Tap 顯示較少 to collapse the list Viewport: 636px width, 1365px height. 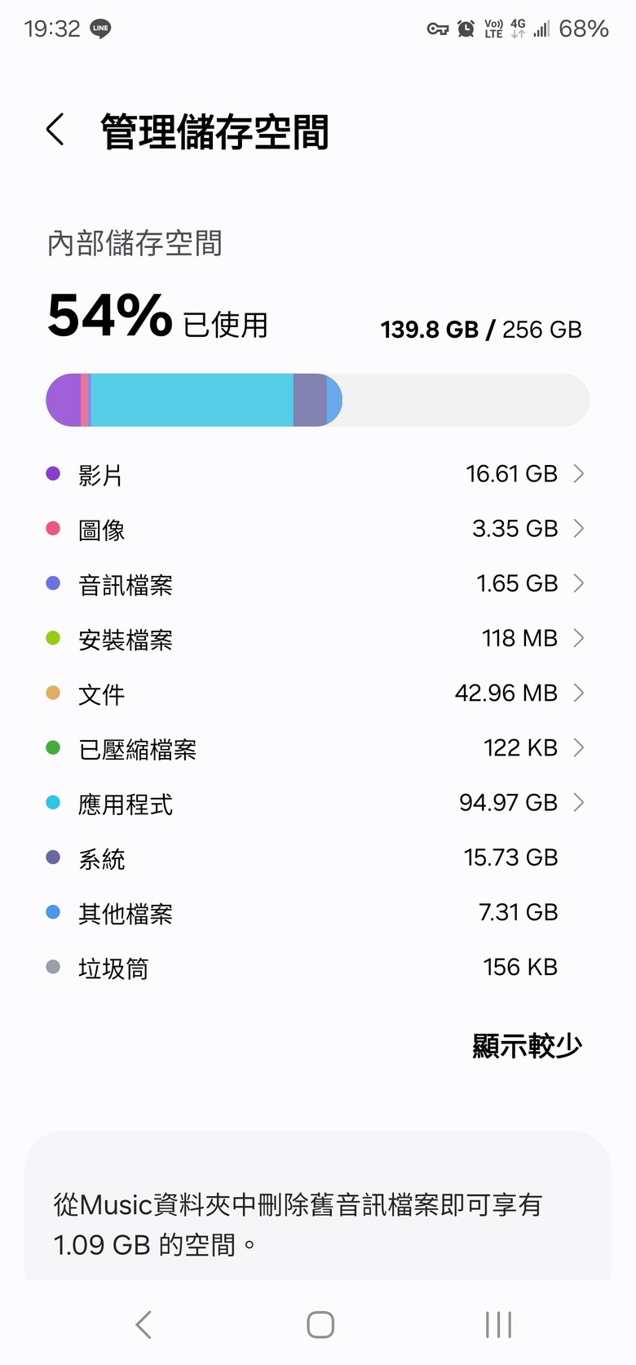coord(527,1045)
